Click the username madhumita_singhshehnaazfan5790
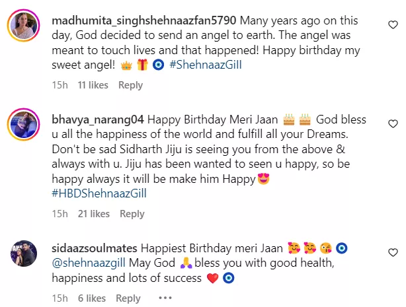The image size is (406, 307). [144, 20]
